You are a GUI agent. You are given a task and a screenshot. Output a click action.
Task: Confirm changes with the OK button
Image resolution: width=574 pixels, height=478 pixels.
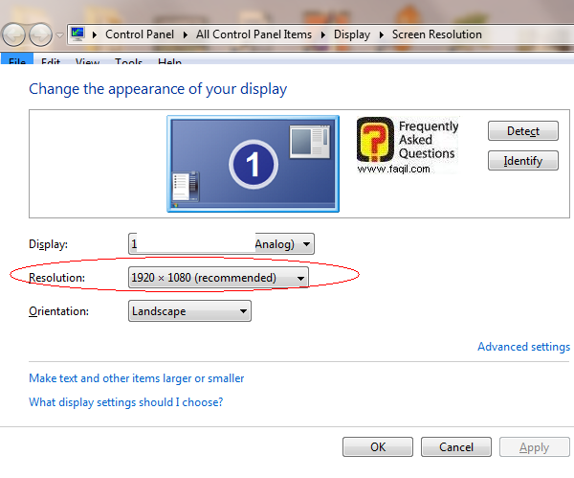pos(378,447)
